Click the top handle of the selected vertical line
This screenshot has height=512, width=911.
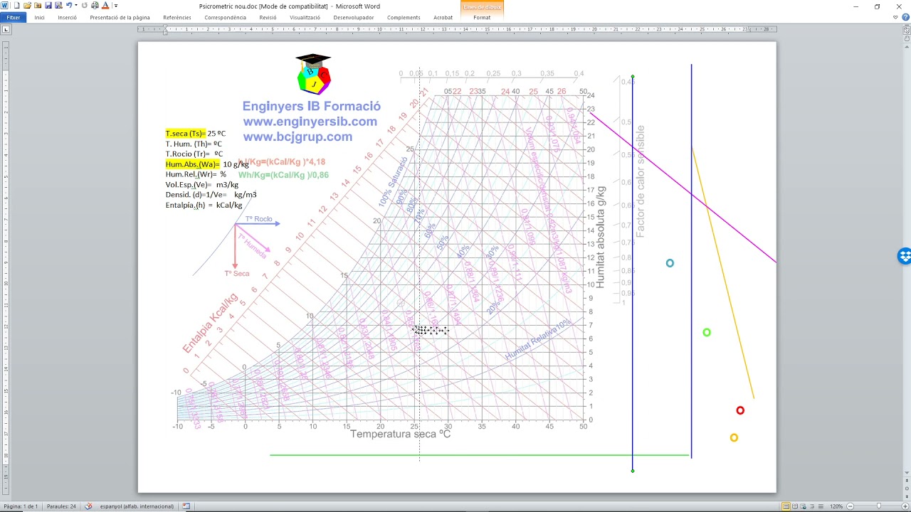pyautogui.click(x=633, y=76)
